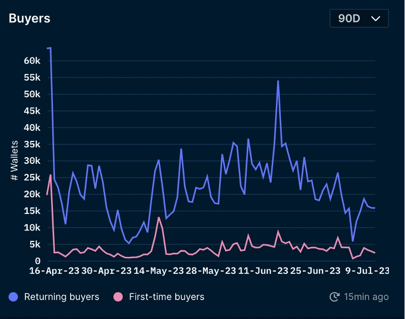Click the chevron arrow next to 90D
This screenshot has height=319, width=405.
375,18
